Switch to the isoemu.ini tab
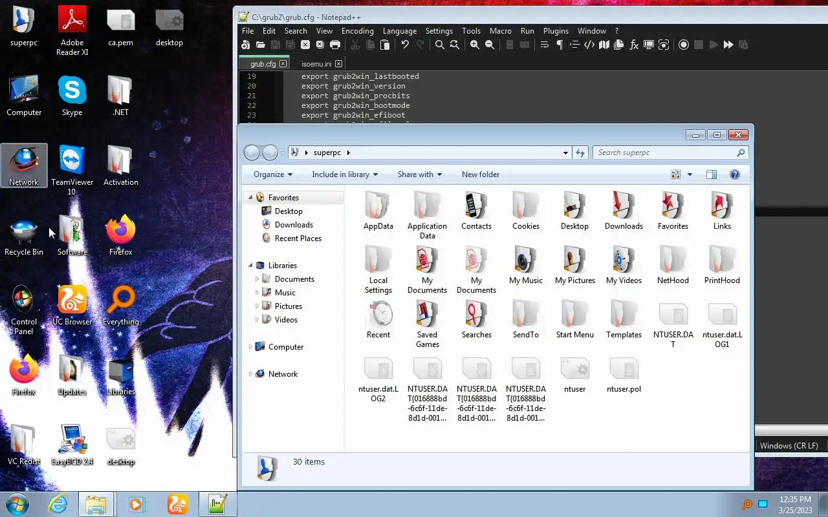The height and width of the screenshot is (517, 828). 316,64
